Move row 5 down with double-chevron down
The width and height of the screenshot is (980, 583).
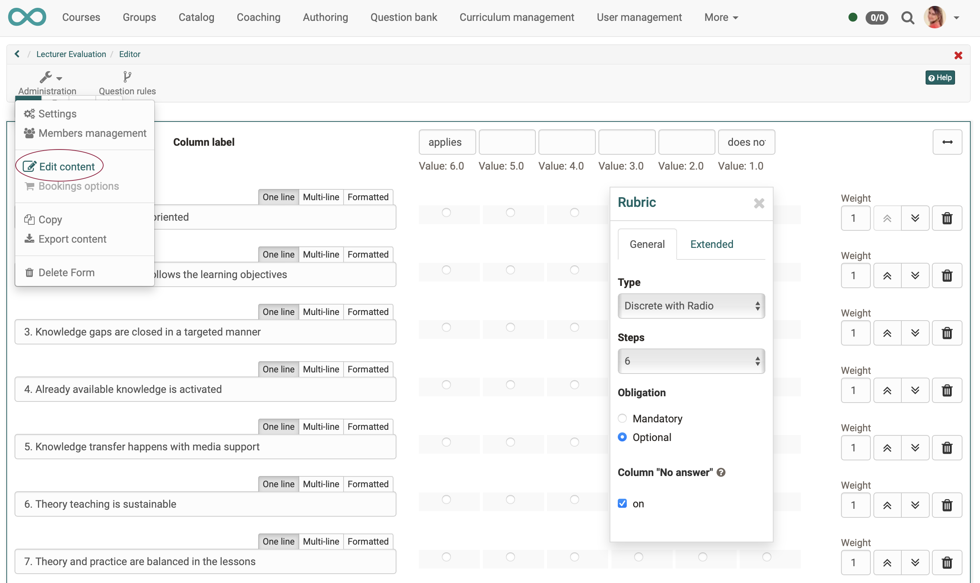(x=915, y=448)
